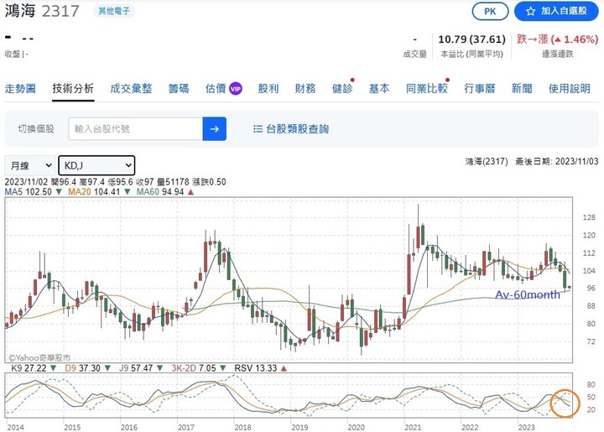
Task: Click the 成交量 label
Action: 415,54
